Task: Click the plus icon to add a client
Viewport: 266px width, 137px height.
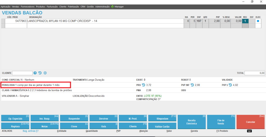Action: [x=45, y=73]
